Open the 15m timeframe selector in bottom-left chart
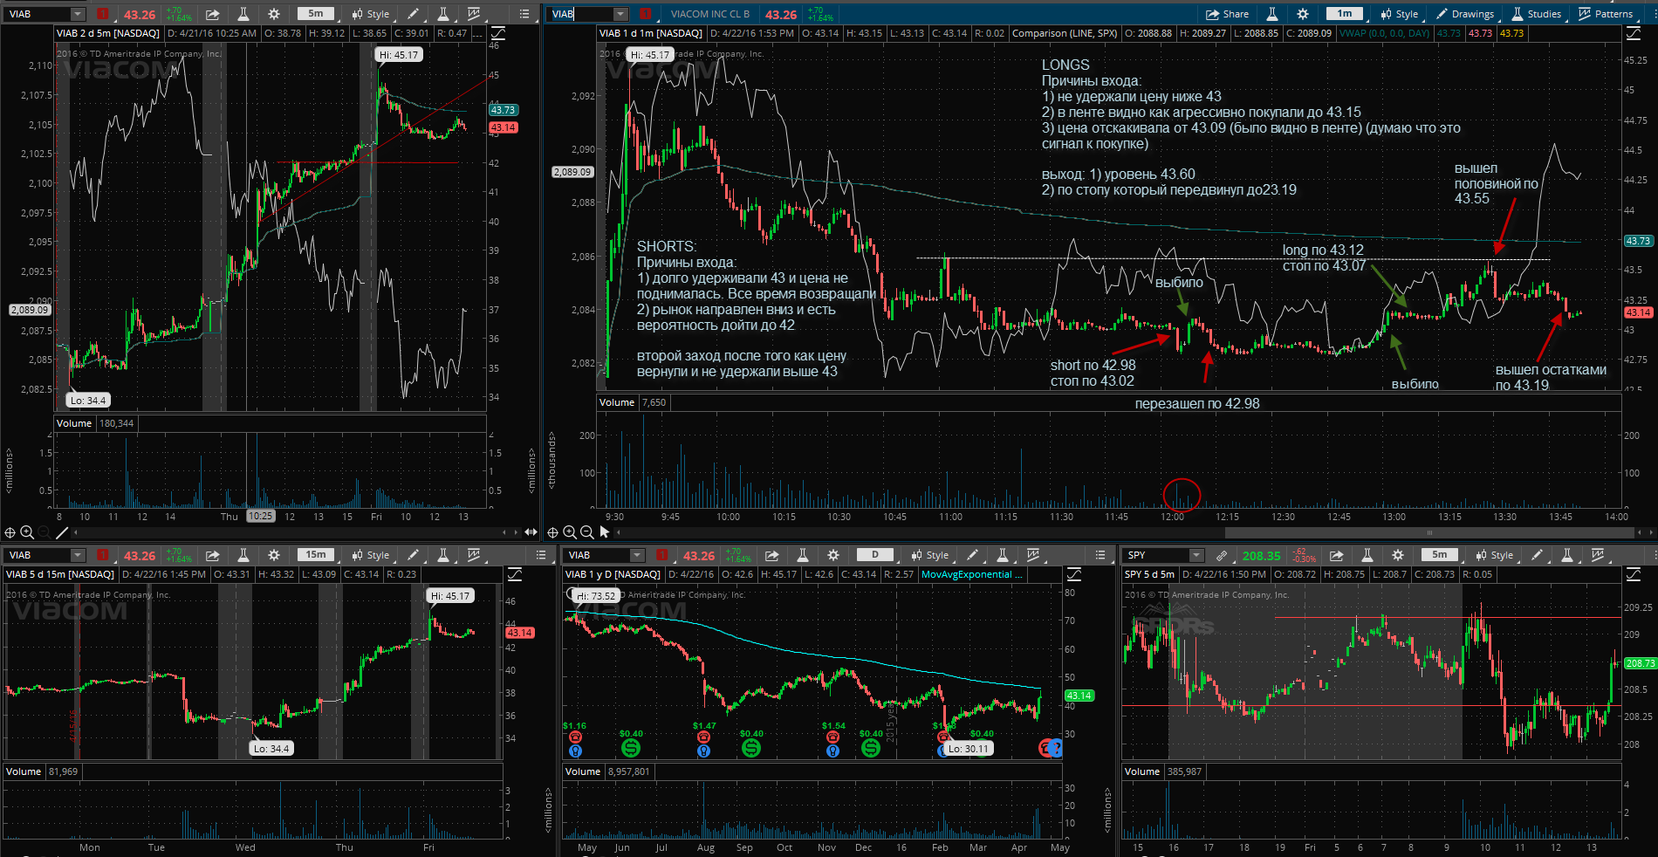Image resolution: width=1658 pixels, height=857 pixels. tap(316, 555)
